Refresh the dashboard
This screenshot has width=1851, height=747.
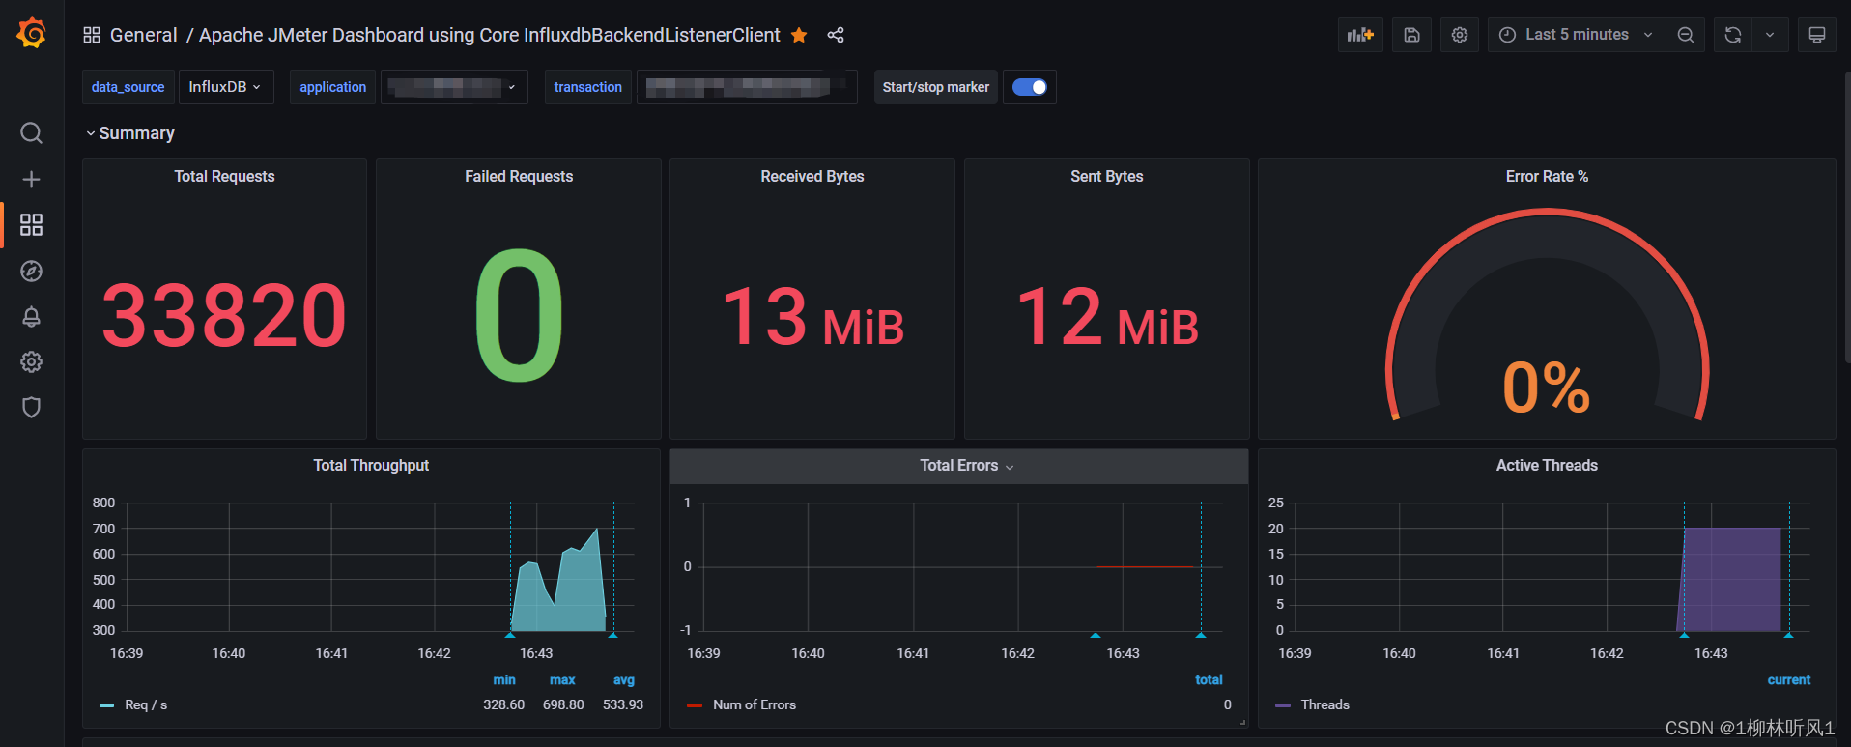1733,35
